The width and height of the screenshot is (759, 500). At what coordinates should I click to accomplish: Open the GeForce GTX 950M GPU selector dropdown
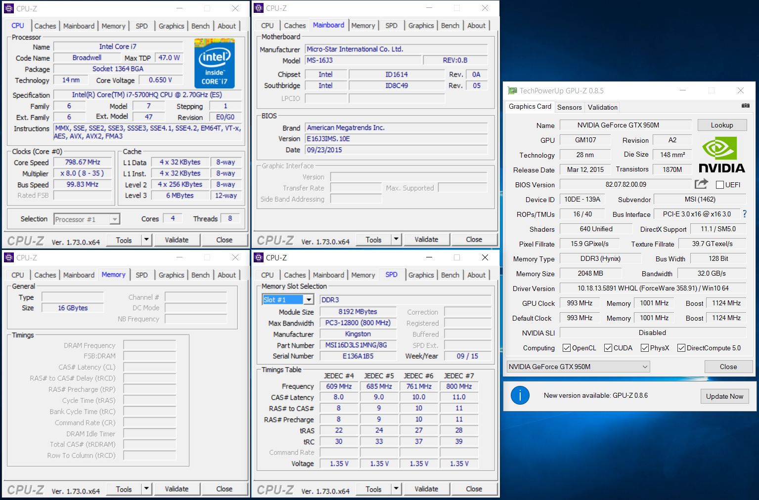coord(579,367)
